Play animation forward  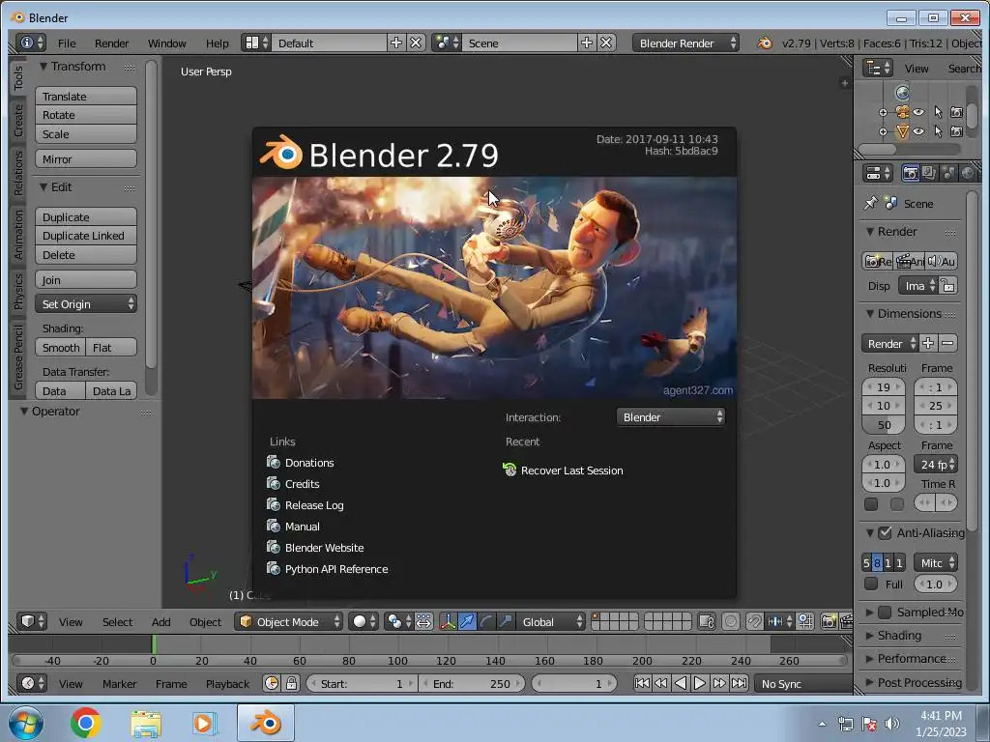[700, 683]
